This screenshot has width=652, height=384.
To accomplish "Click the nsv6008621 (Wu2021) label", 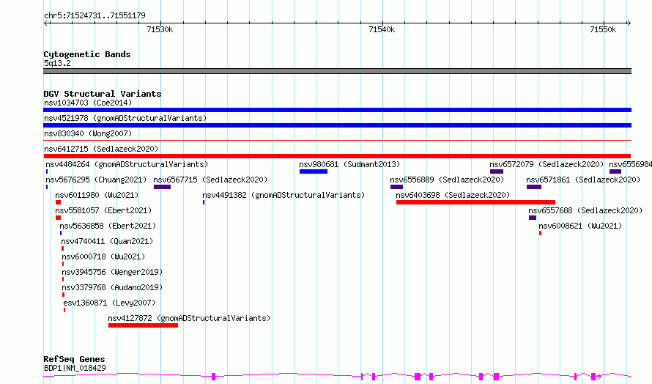I will click(x=580, y=226).
